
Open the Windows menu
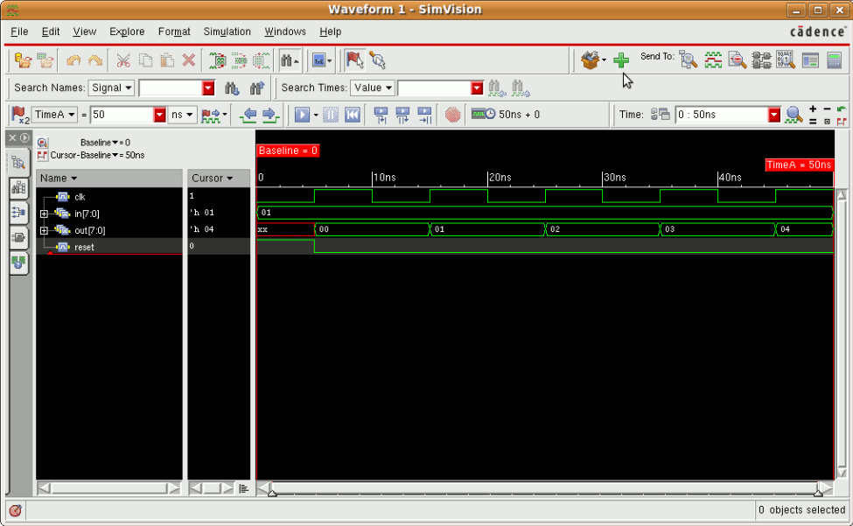tap(285, 32)
